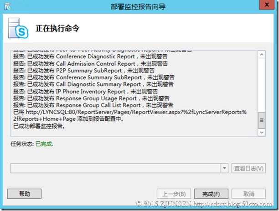Click the 帮助 button
This screenshot has width=279, height=211.
[24, 194]
